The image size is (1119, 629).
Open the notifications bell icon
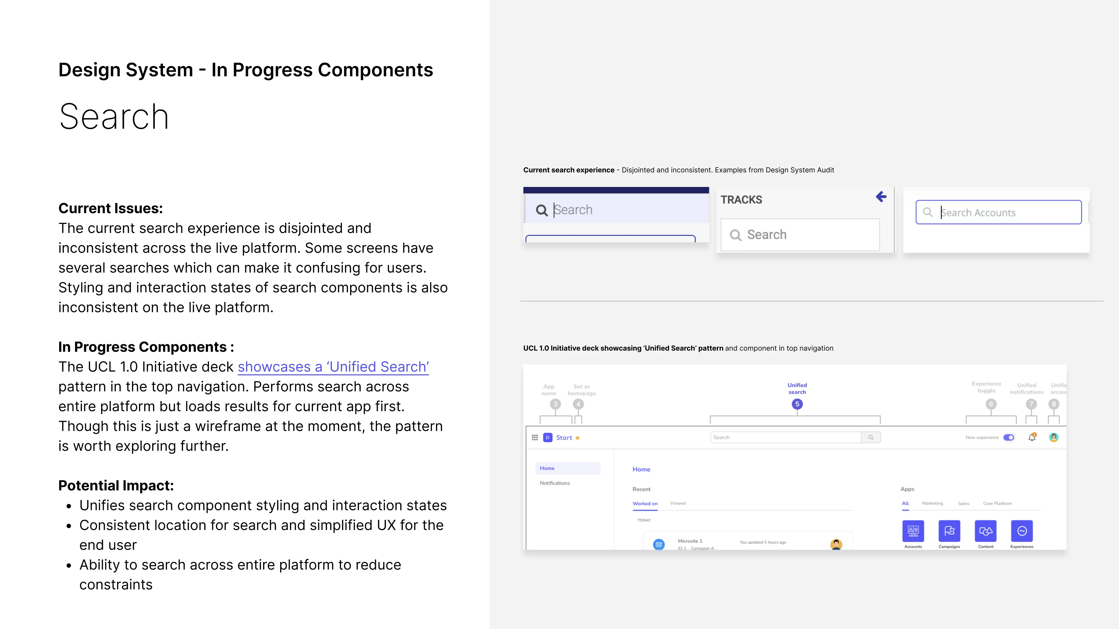click(x=1032, y=437)
